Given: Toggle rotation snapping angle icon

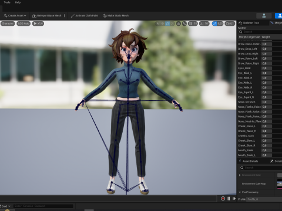Looking at the screenshot, I should coord(202,23).
